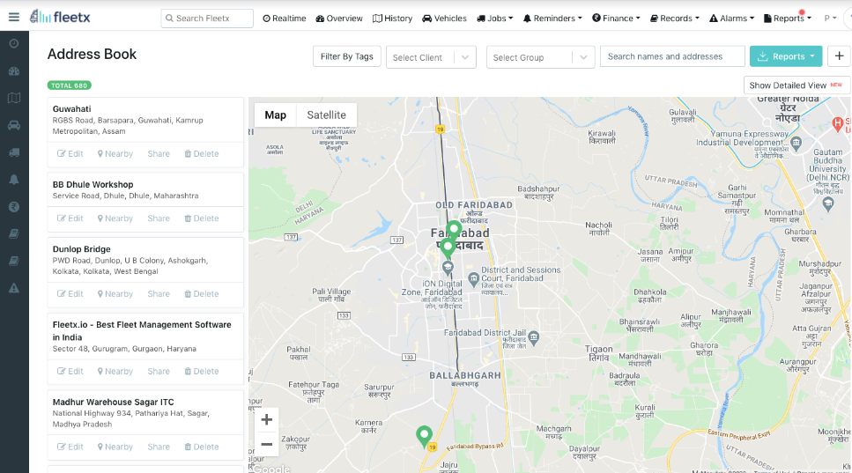
Task: Edit the Guwahati address
Action: click(70, 153)
